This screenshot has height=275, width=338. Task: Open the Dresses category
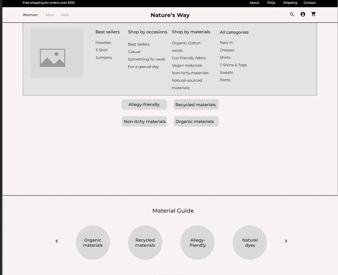[227, 50]
